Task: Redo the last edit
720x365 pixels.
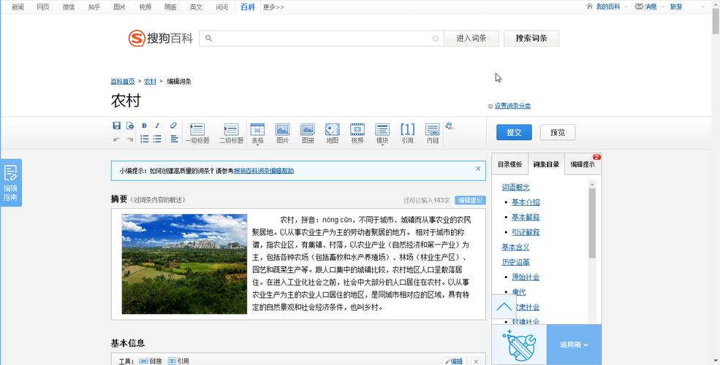Action: click(x=130, y=139)
